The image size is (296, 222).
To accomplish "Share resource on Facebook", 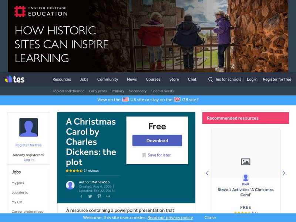I will 81,196.
